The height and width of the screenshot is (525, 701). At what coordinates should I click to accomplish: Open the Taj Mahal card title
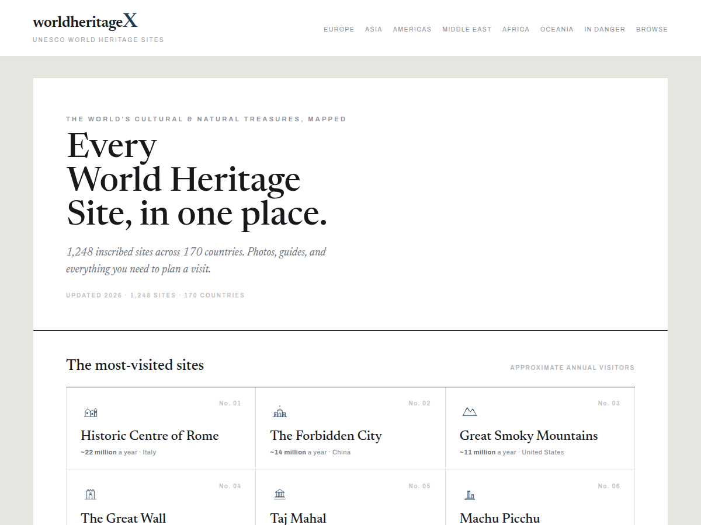pyautogui.click(x=299, y=518)
